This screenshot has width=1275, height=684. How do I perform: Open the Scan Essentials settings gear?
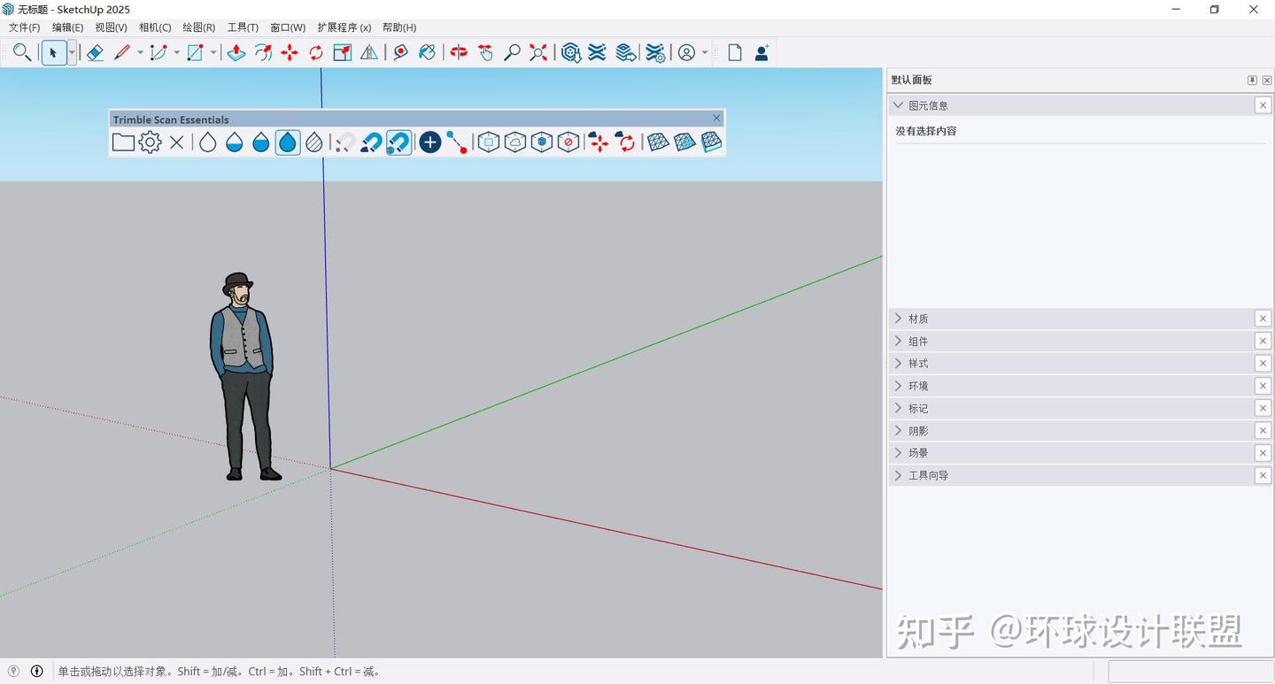(x=149, y=142)
